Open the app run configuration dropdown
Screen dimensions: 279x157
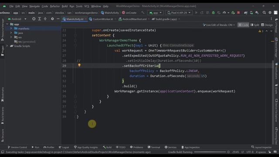point(155,13)
